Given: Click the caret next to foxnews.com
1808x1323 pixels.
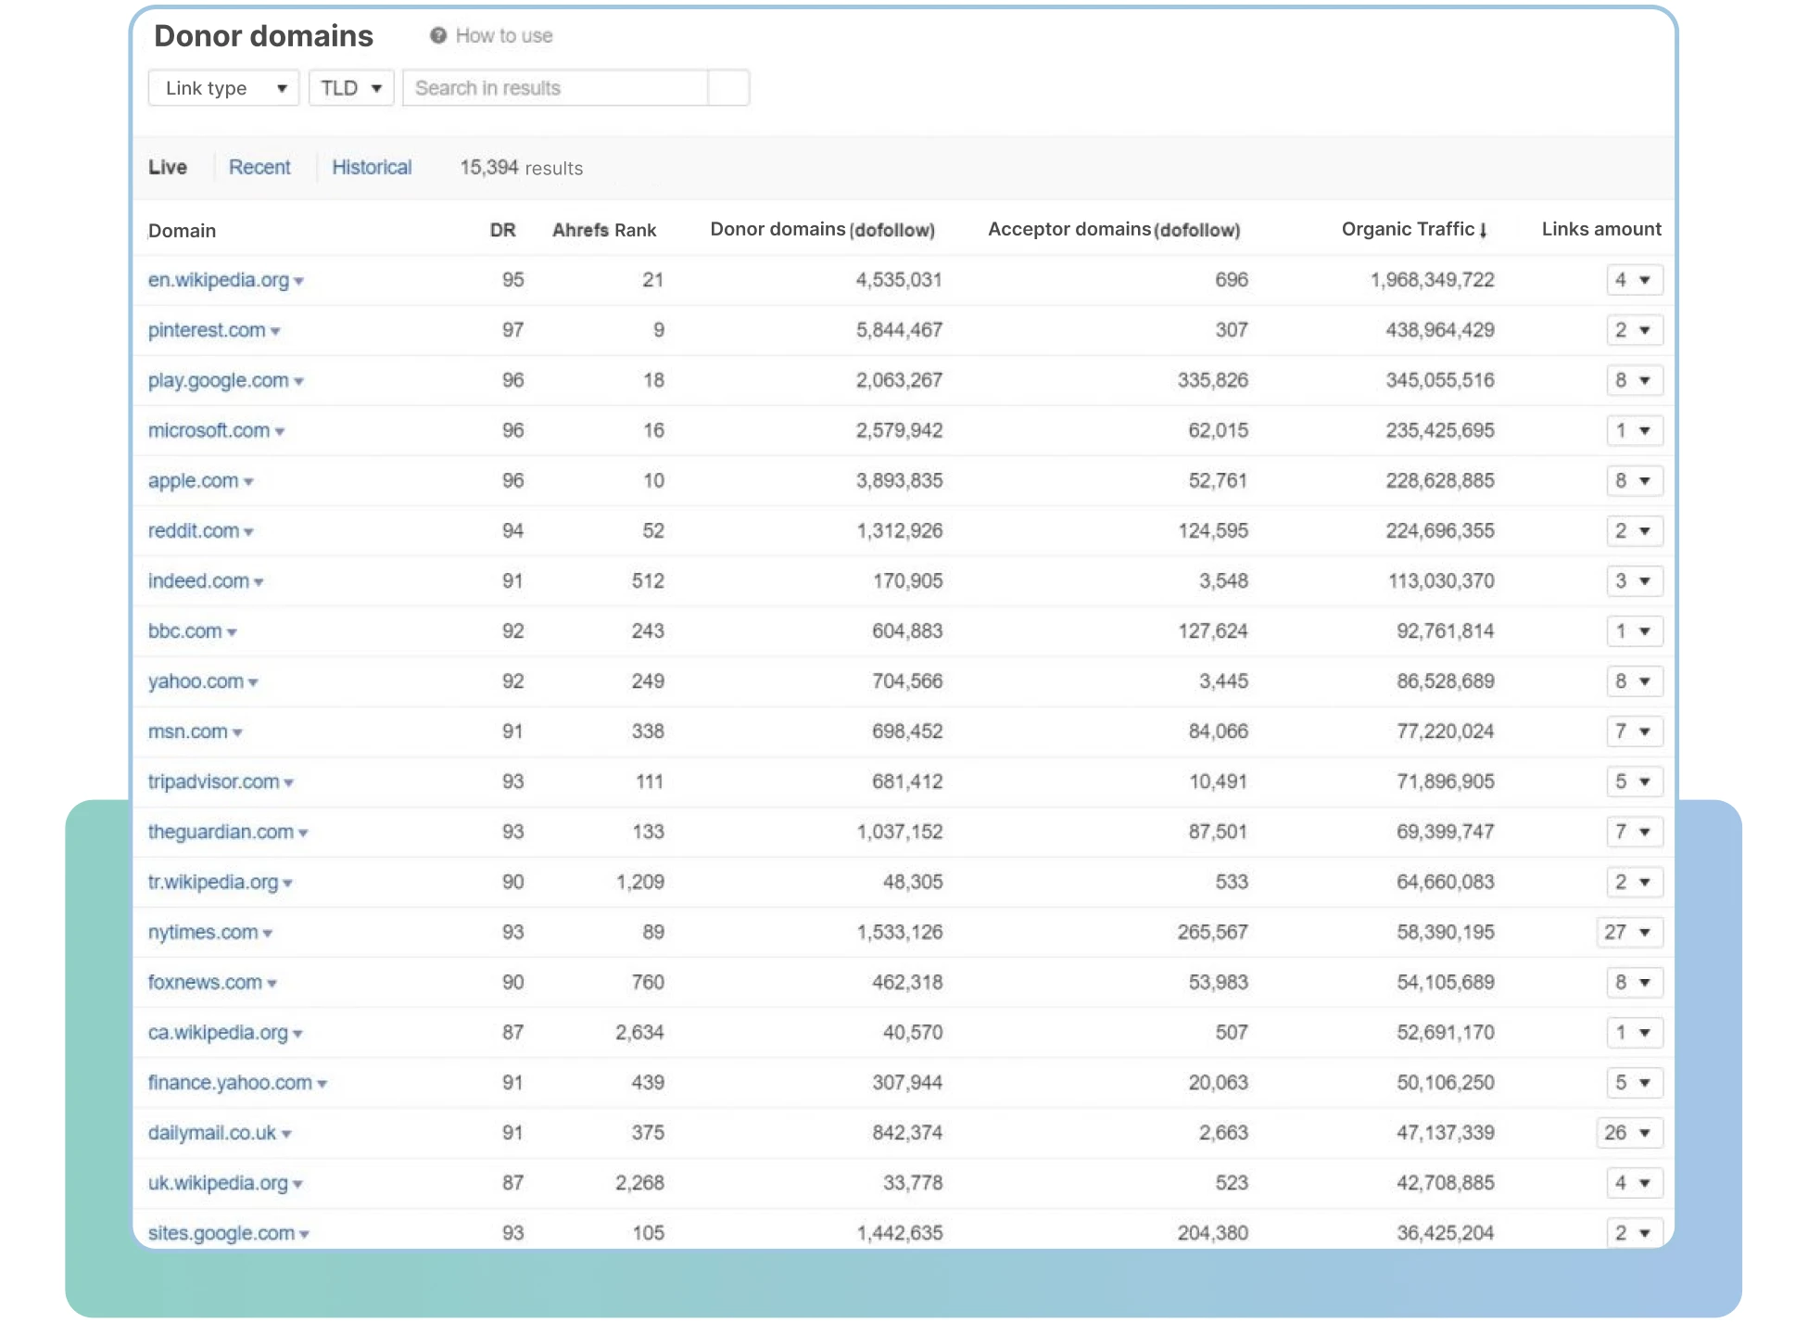Looking at the screenshot, I should 272,984.
